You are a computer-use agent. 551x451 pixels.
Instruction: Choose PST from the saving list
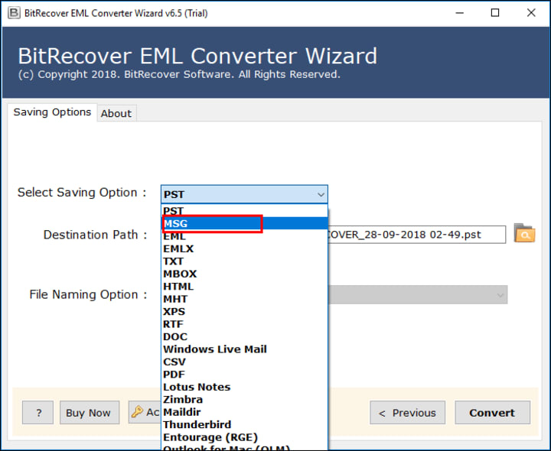coord(244,210)
